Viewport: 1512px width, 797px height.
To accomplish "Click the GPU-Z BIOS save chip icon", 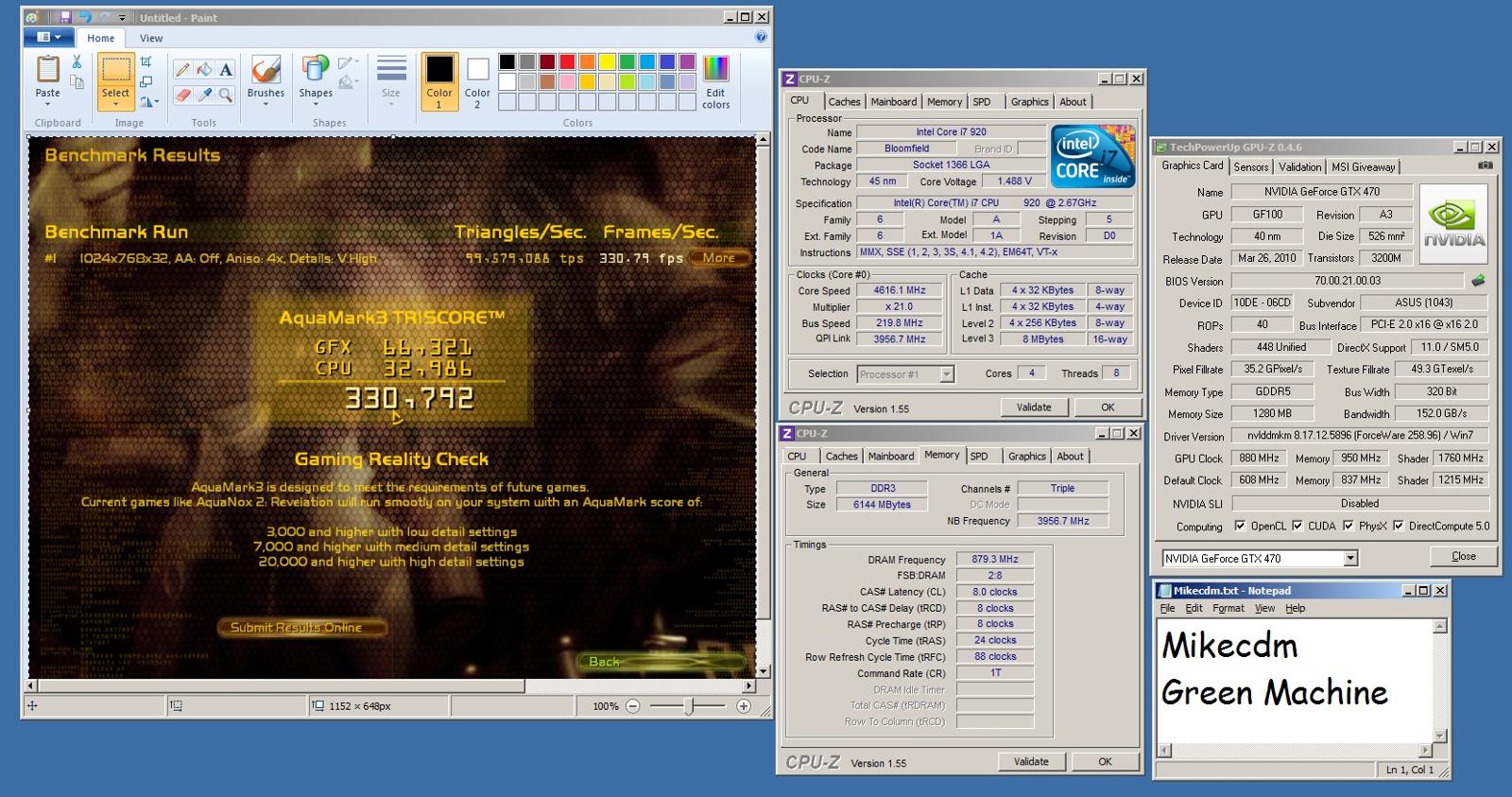I will (1479, 281).
